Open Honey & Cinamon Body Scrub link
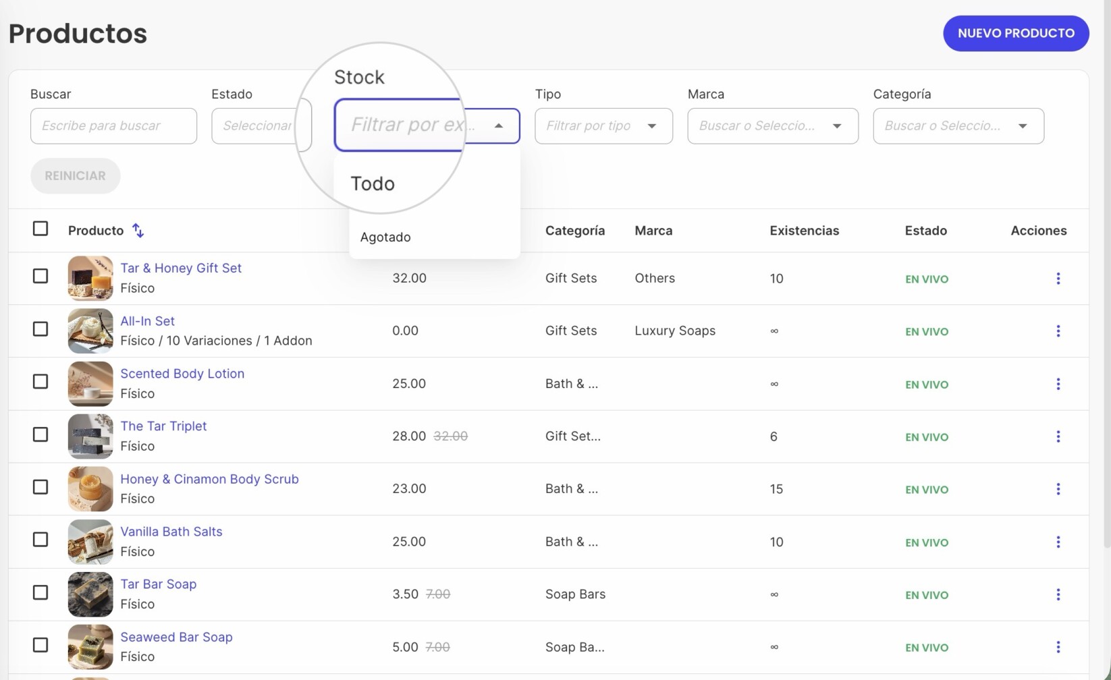Image resolution: width=1111 pixels, height=680 pixels. (x=209, y=479)
